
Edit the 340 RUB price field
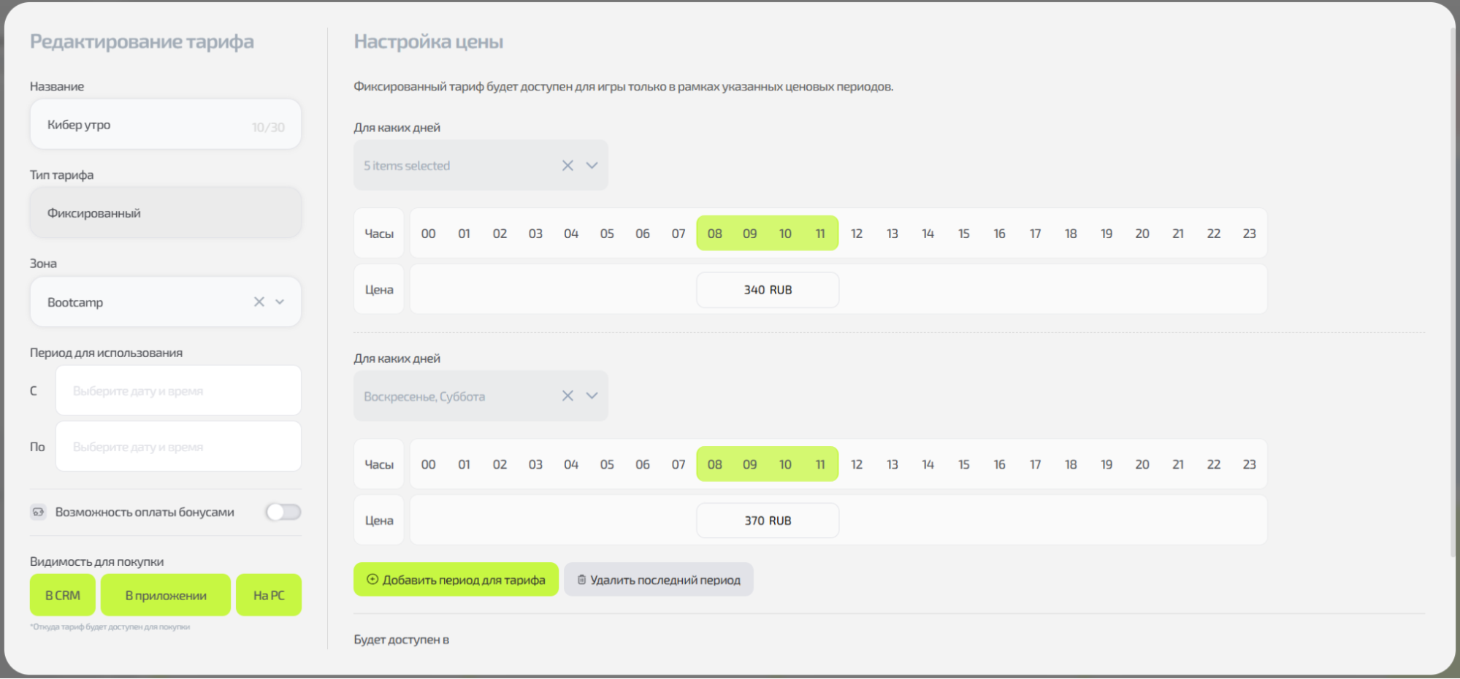click(x=768, y=290)
